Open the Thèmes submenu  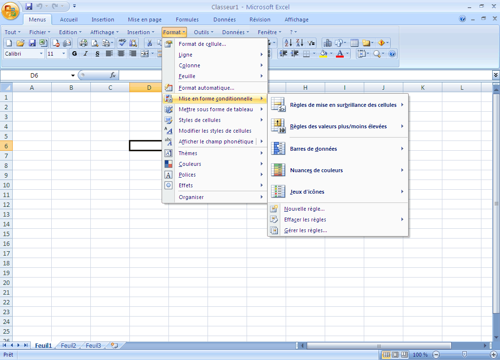pos(215,153)
